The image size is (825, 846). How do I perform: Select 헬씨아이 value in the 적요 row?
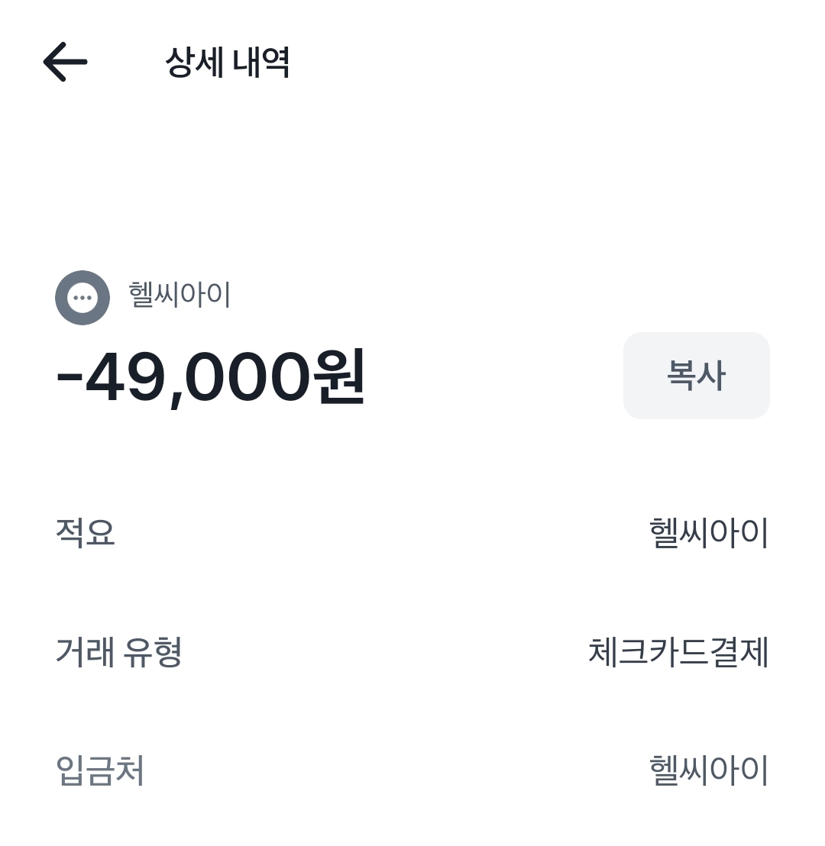(708, 533)
